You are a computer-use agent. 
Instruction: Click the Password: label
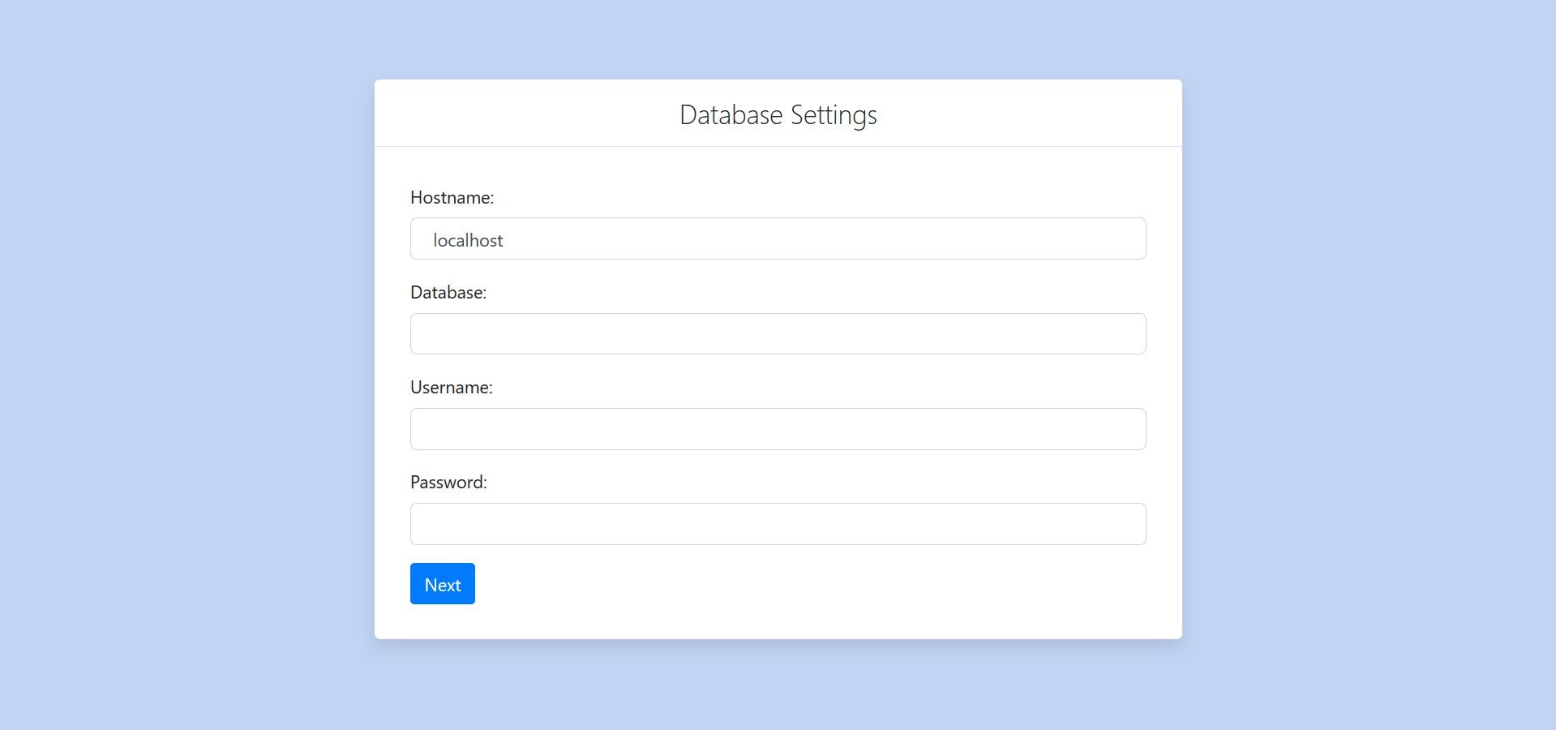click(448, 483)
